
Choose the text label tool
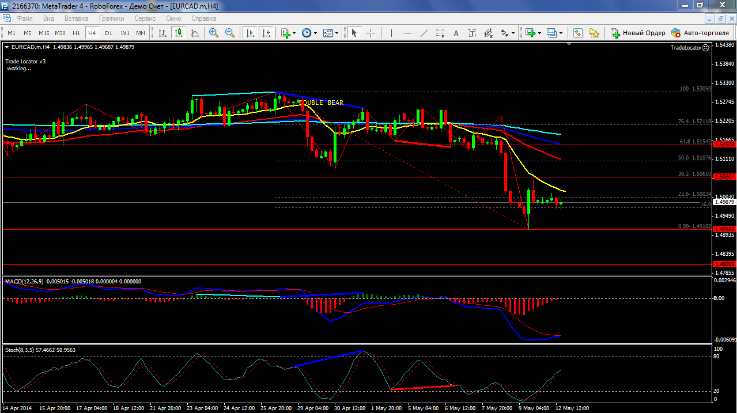[456, 33]
